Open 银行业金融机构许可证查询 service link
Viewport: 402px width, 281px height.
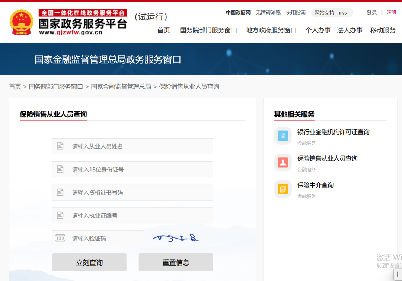[x=333, y=132]
